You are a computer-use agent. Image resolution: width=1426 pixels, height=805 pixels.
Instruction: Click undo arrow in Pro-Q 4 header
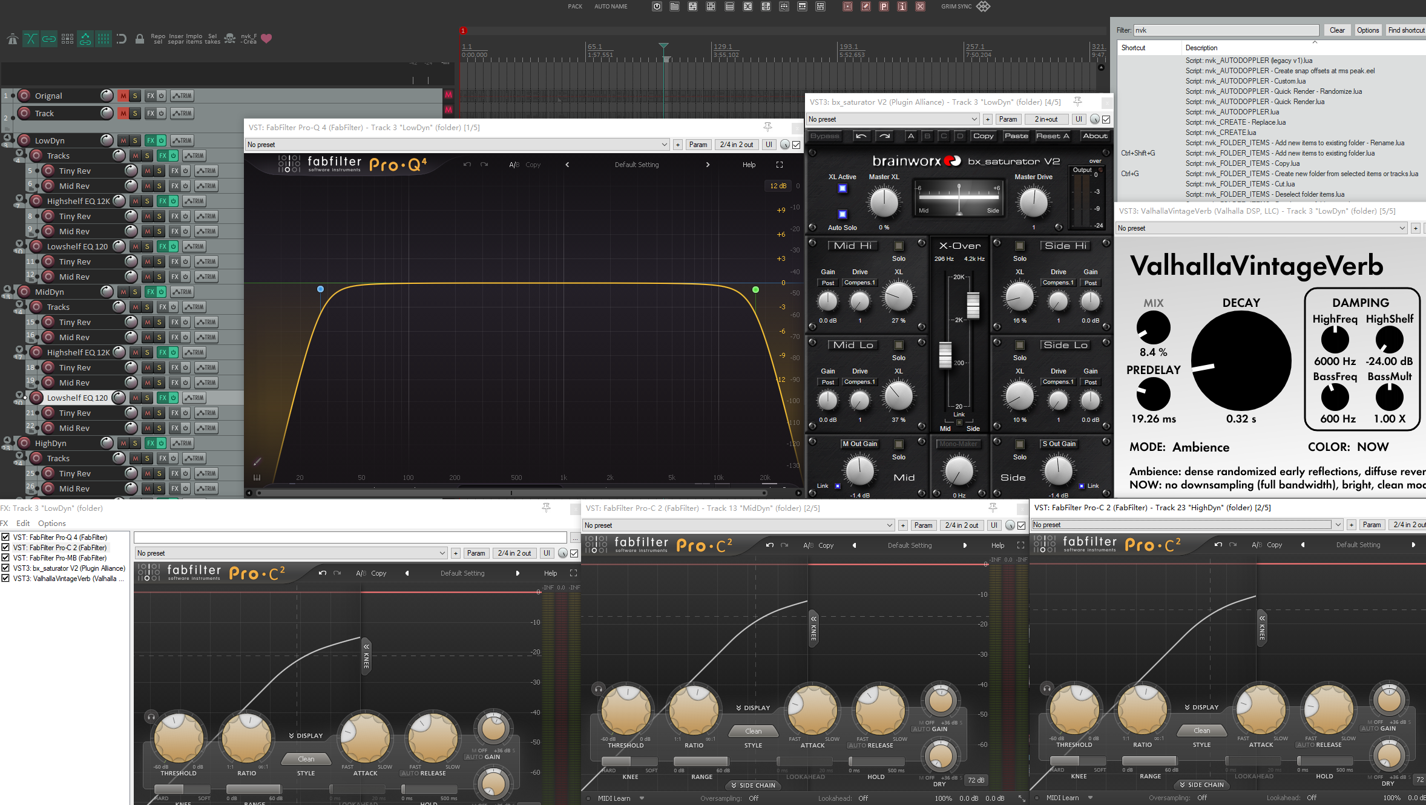click(x=467, y=165)
